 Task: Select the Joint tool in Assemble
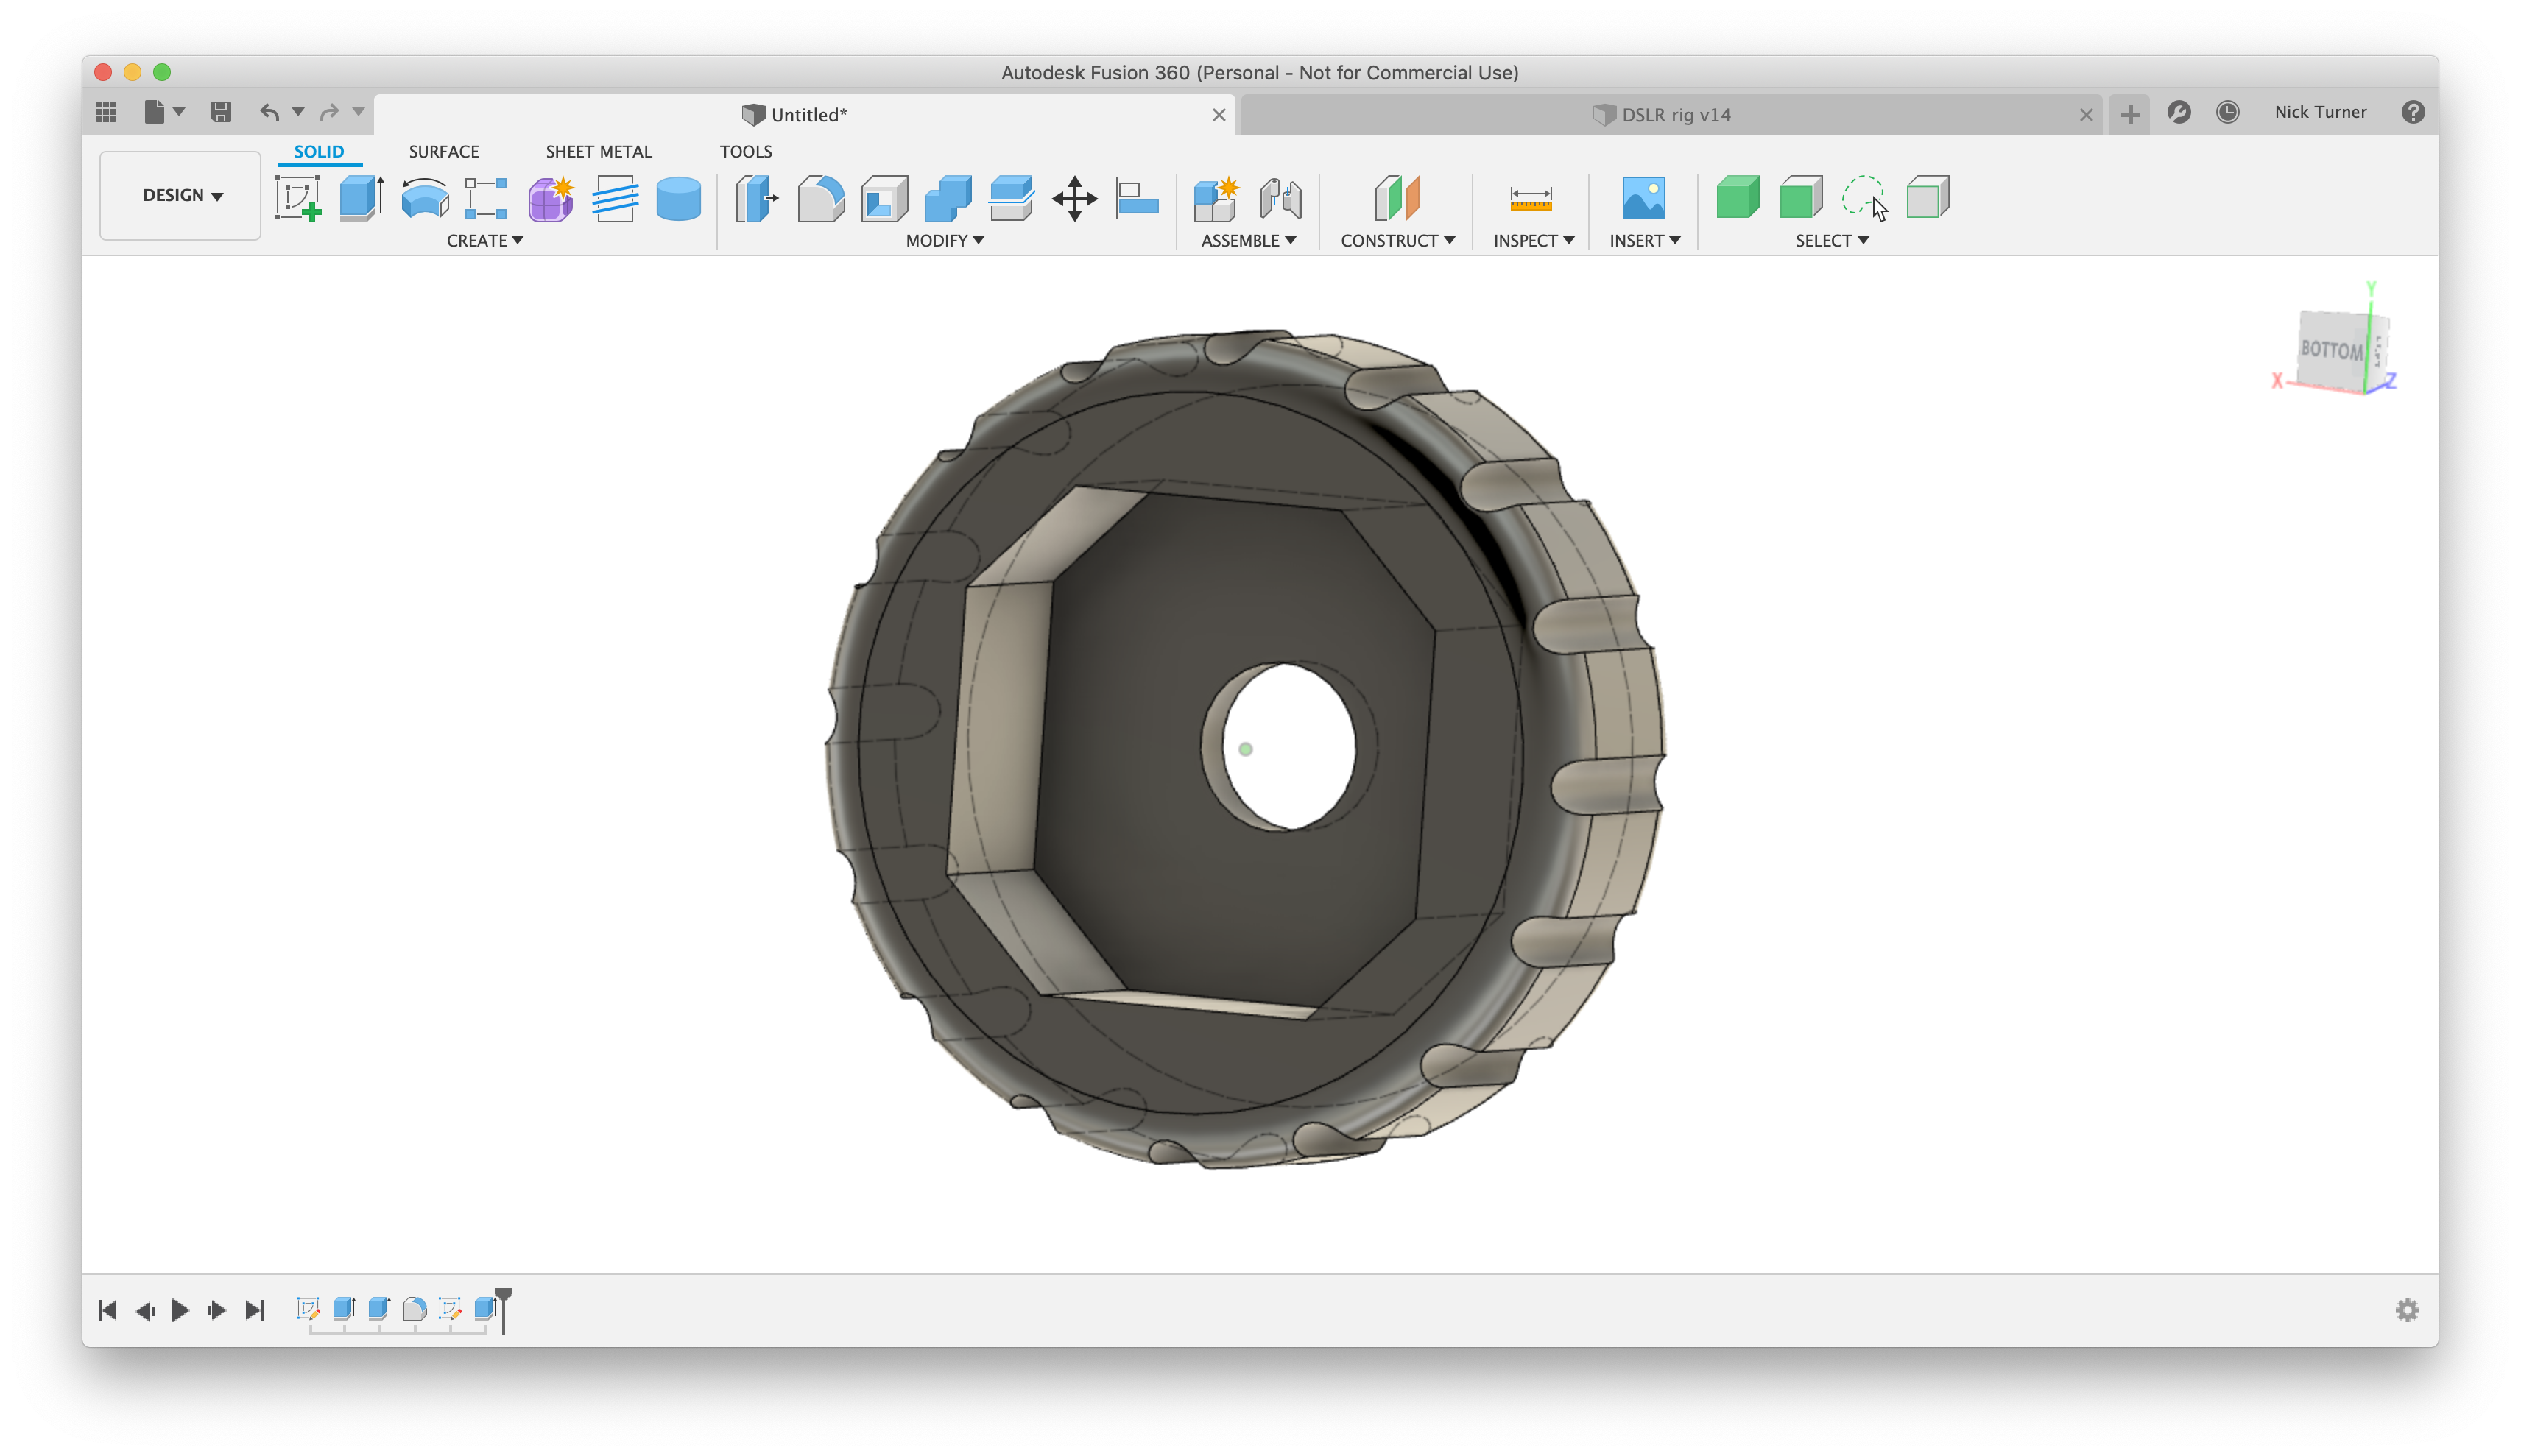(x=1281, y=198)
